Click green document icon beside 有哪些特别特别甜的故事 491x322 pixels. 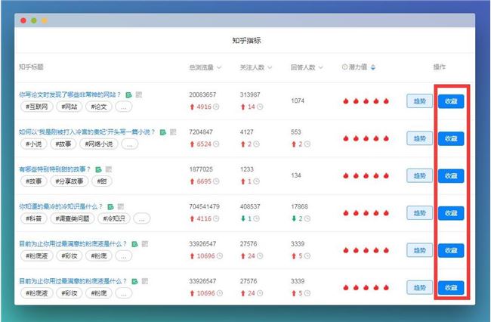point(98,169)
